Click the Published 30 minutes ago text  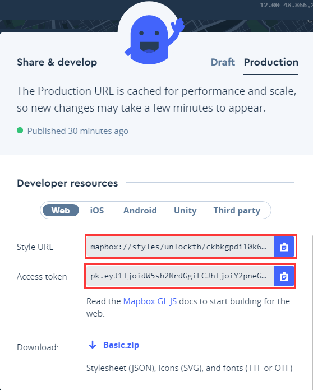78,131
